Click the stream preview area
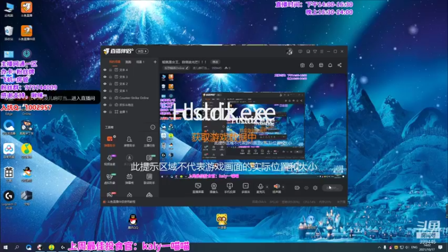 click(x=253, y=126)
